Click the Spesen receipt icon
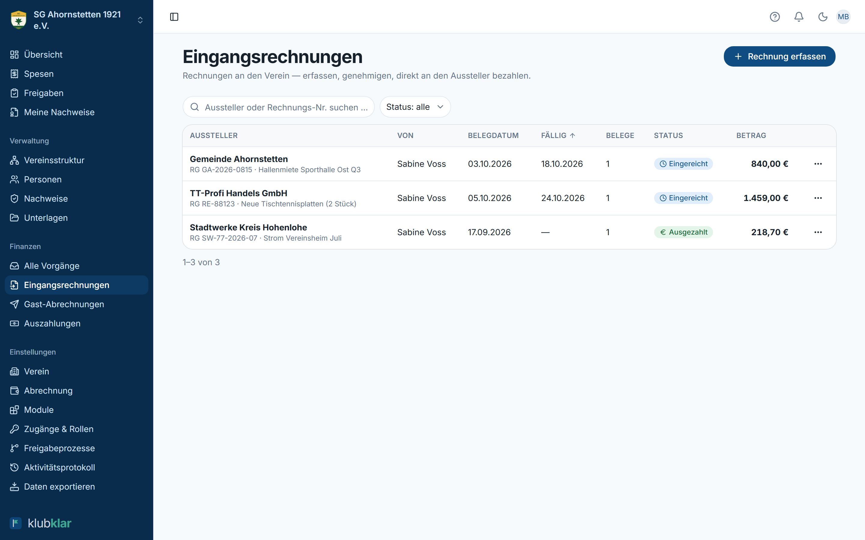865x540 pixels. 14,74
